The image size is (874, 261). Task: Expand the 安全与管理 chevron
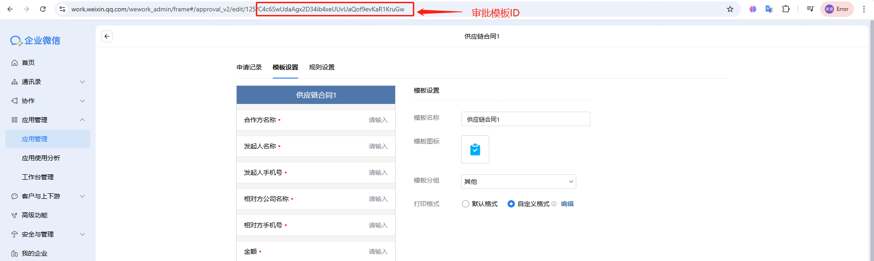(82, 234)
